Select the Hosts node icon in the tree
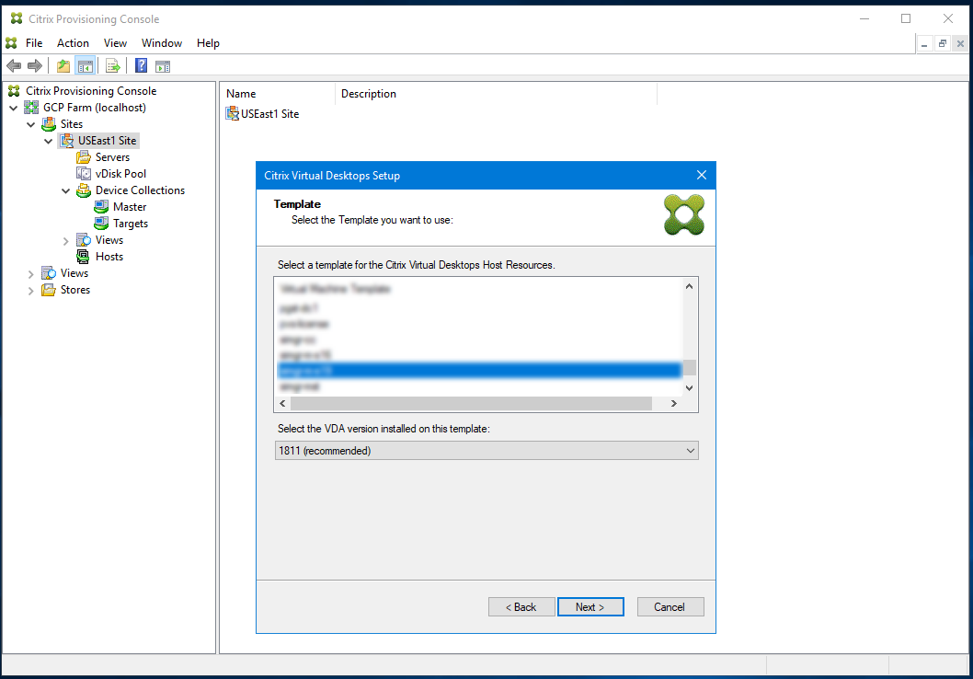 [x=82, y=256]
